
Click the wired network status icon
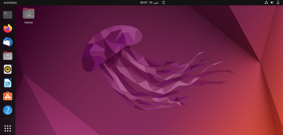[x=266, y=2]
